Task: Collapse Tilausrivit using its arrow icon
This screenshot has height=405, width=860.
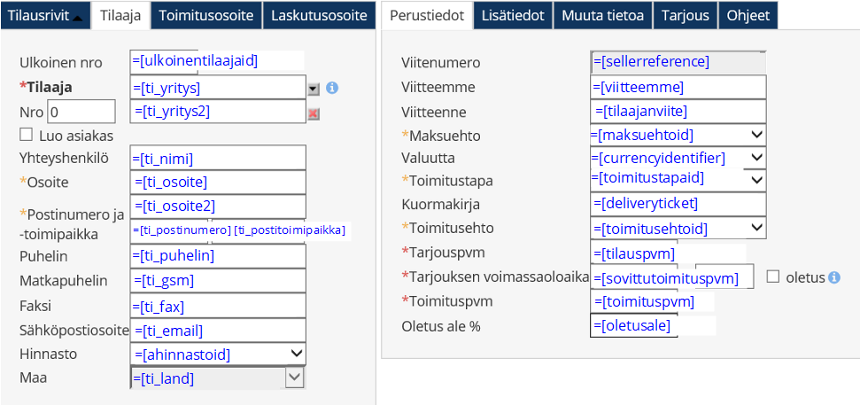Action: coord(79,17)
